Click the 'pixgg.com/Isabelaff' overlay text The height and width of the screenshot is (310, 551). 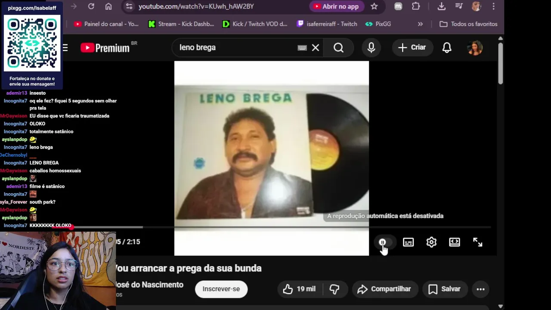pos(32,8)
